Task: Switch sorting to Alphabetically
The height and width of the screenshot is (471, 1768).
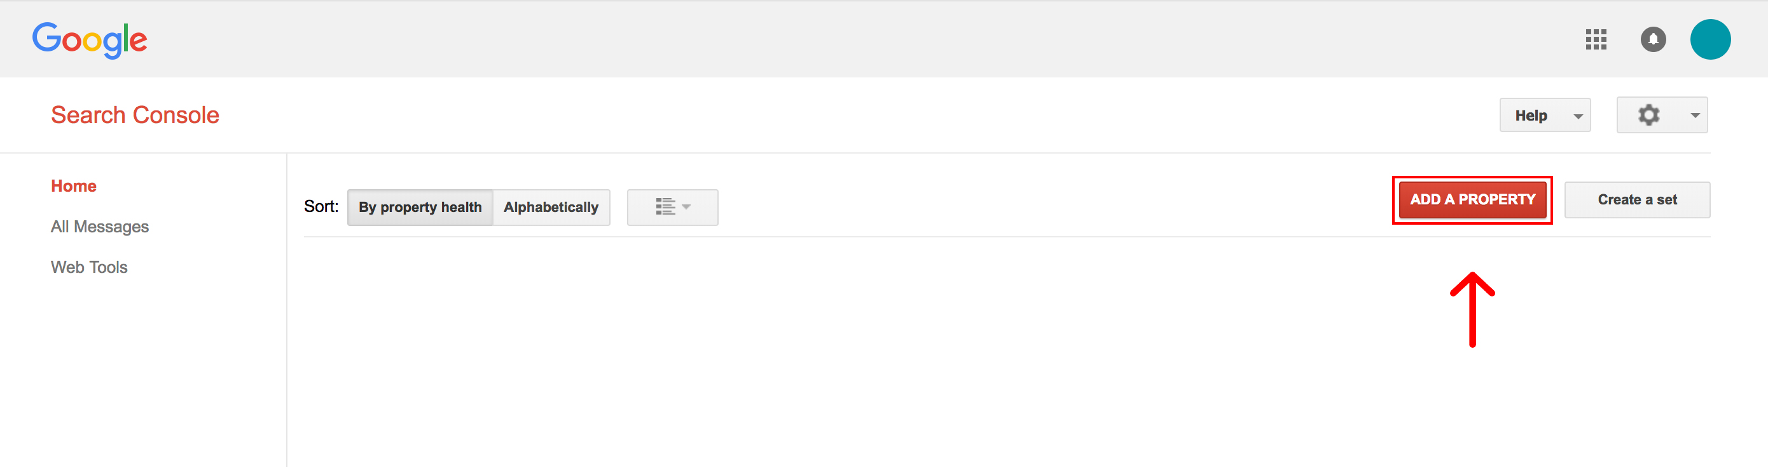Action: click(551, 208)
